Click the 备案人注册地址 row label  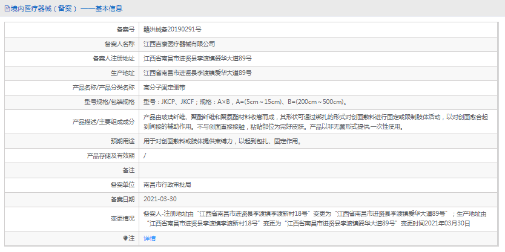tap(114, 59)
